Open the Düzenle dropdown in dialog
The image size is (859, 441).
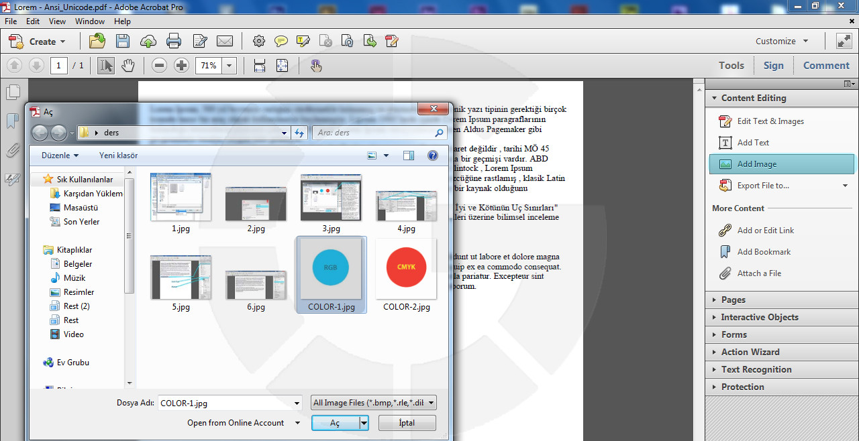pos(60,155)
